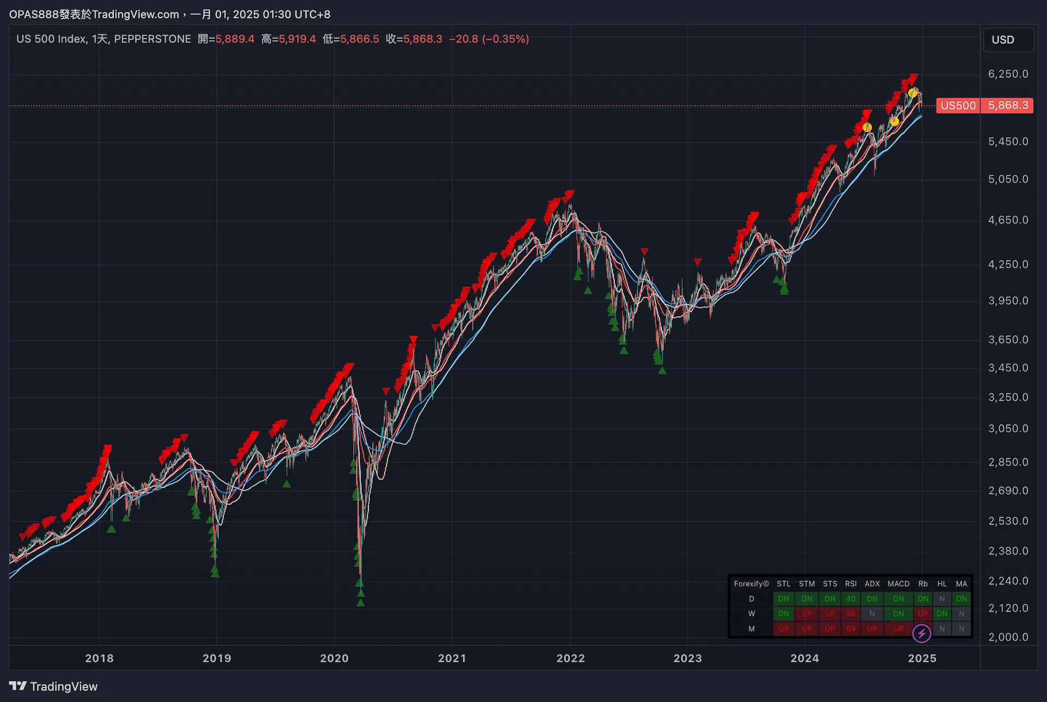Select the current price tag 5,868.3 on the axis
The image size is (1047, 702).
click(1008, 105)
